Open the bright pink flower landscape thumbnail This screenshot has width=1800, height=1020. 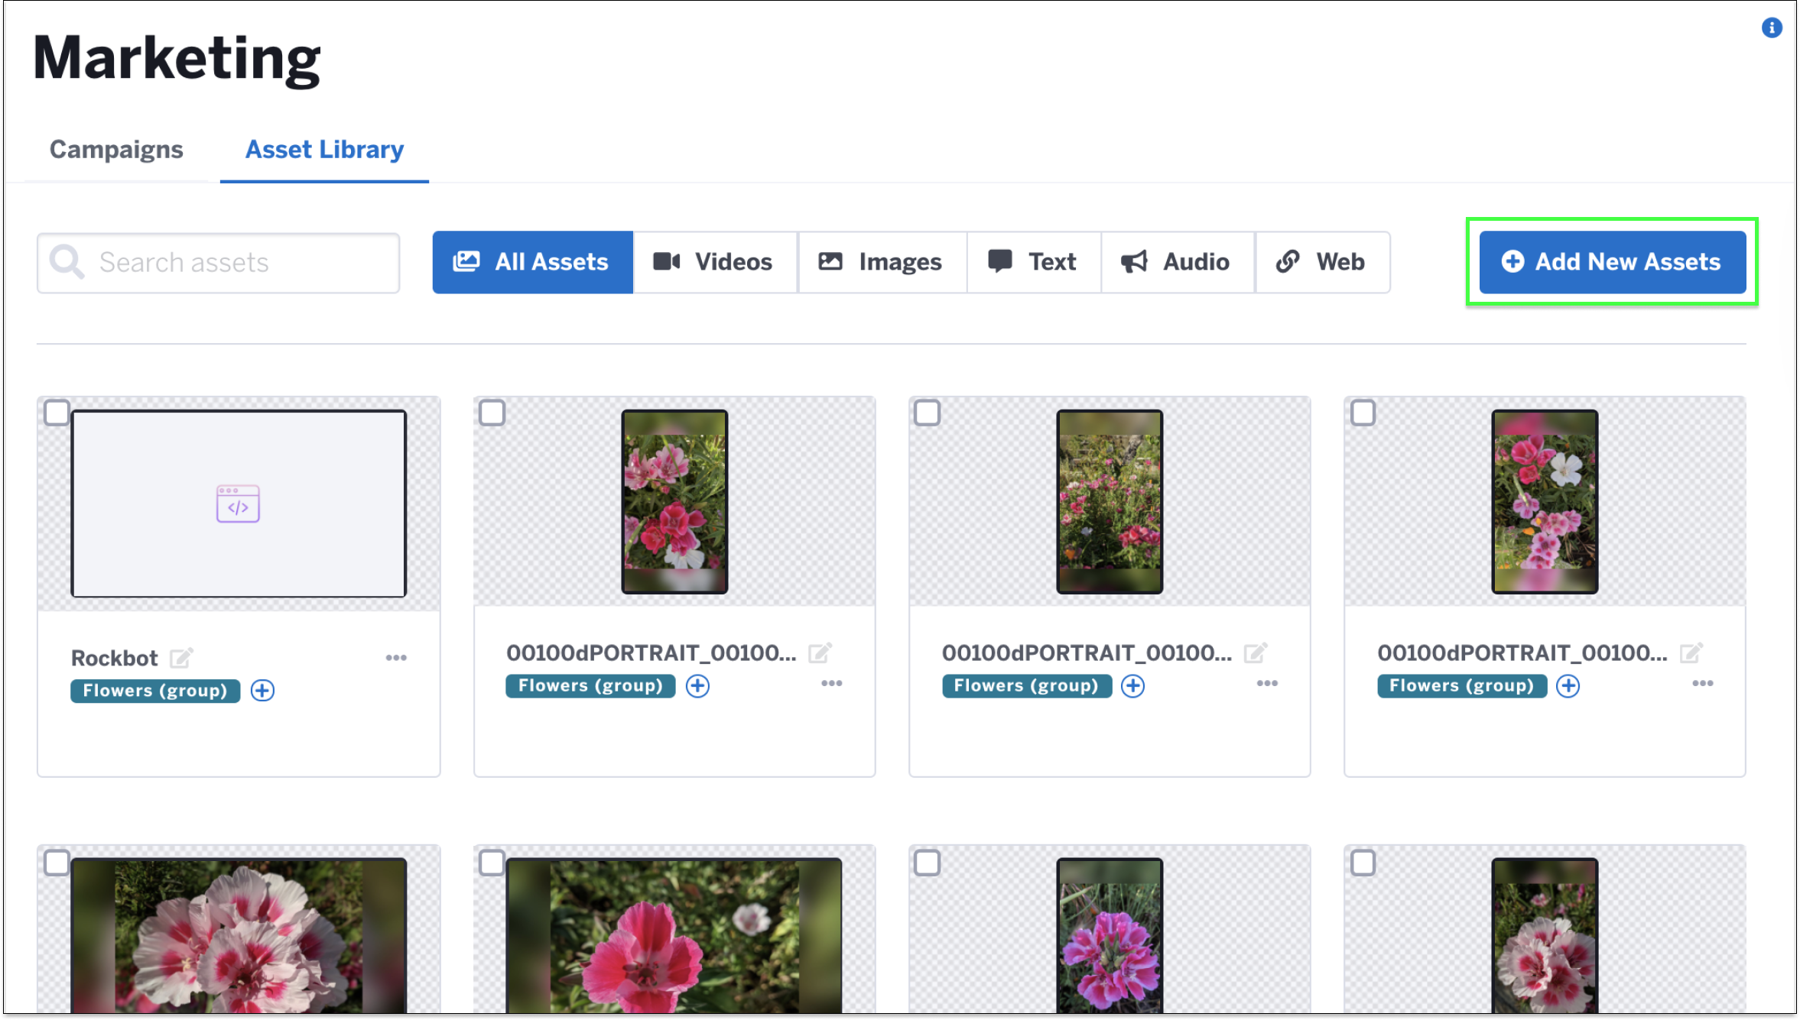coord(674,936)
